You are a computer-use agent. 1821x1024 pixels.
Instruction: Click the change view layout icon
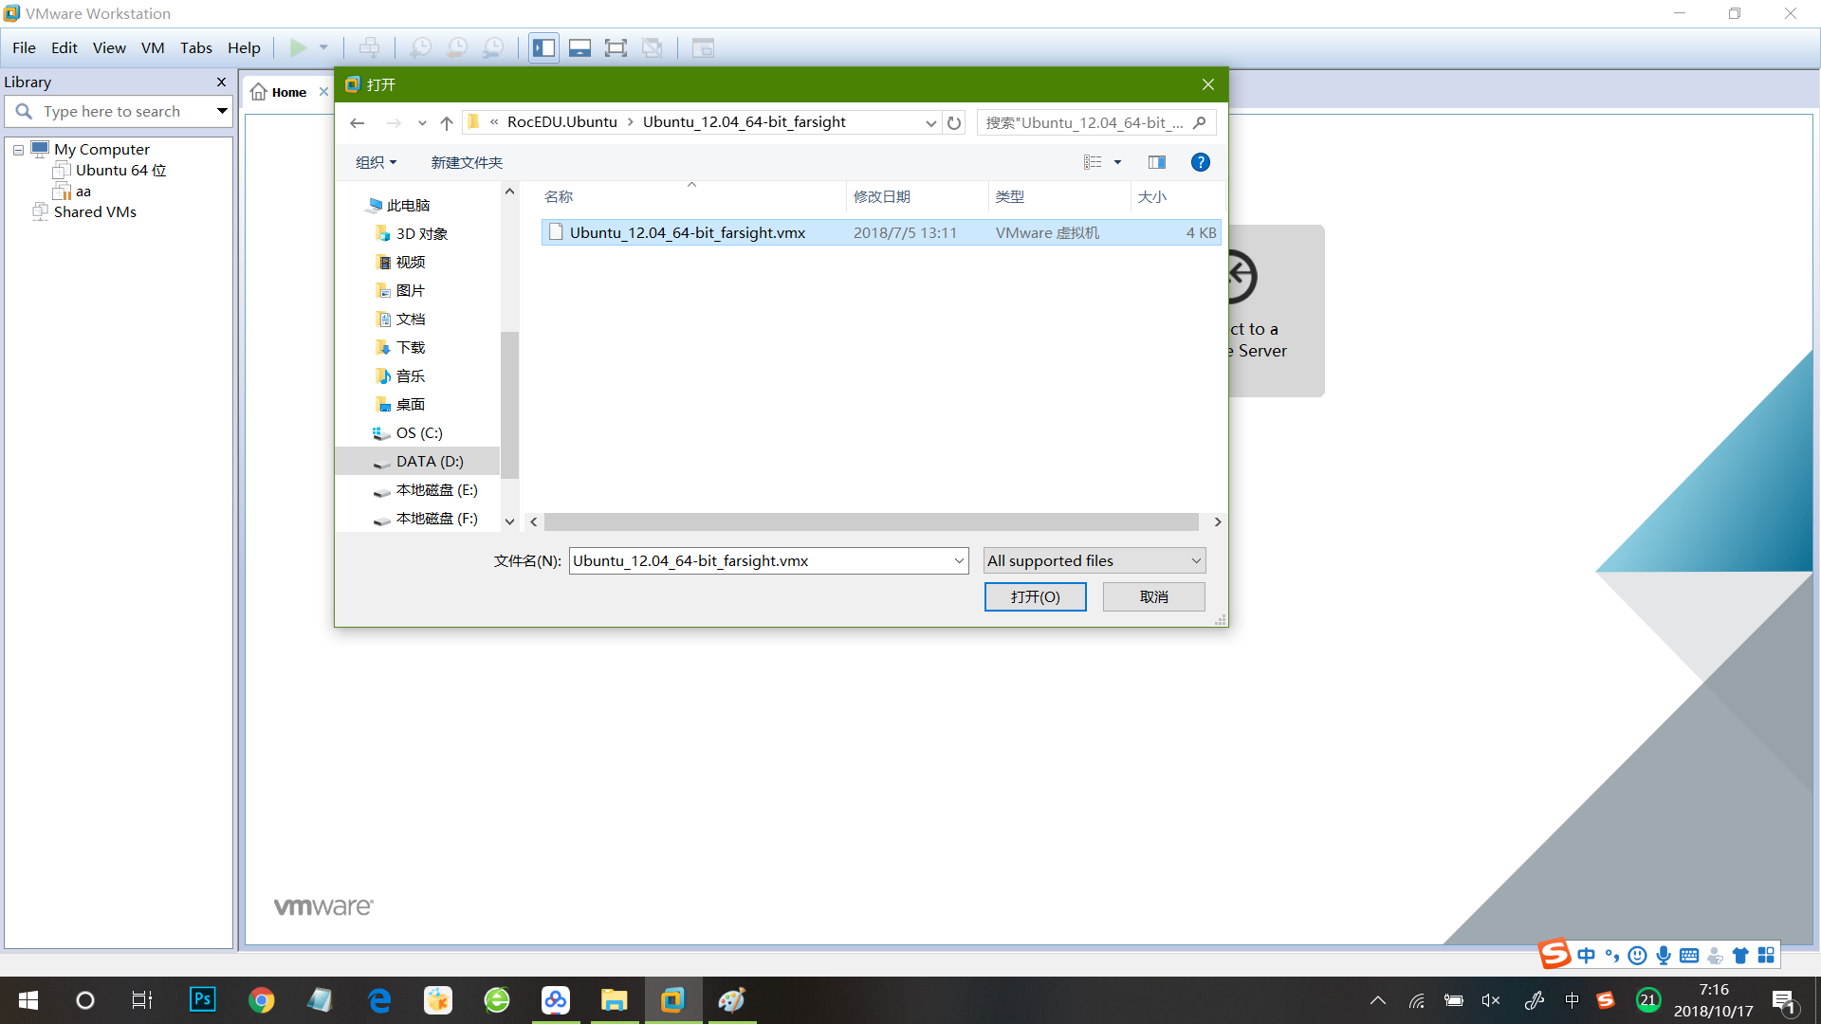1093,162
